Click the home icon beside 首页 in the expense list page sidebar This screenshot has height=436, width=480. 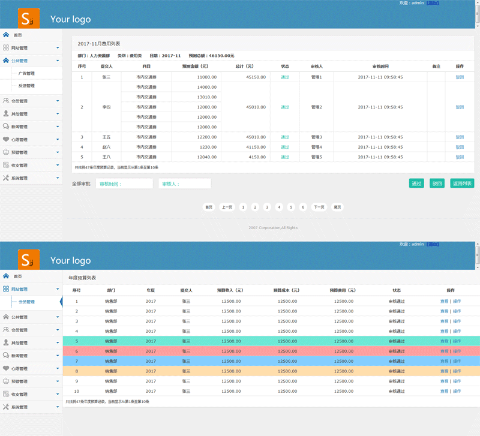pyautogui.click(x=6, y=35)
